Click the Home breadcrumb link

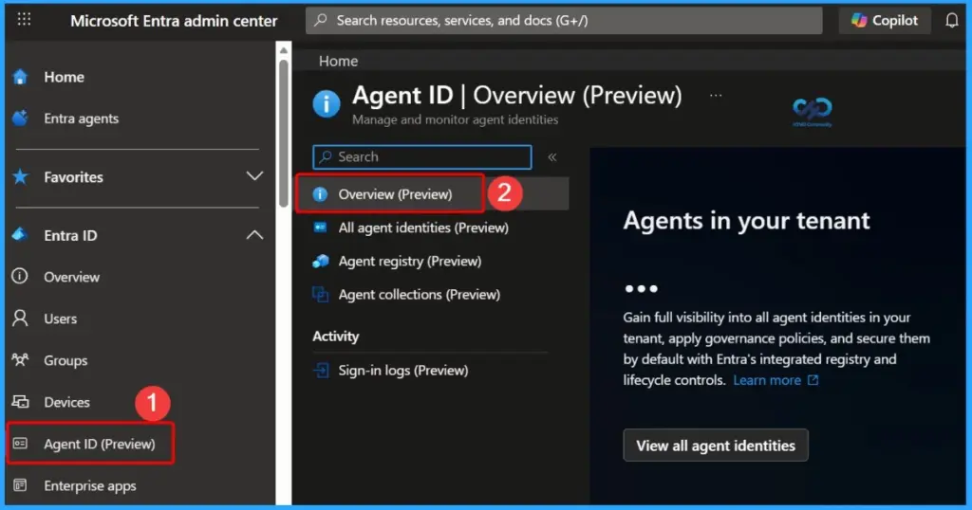pyautogui.click(x=338, y=61)
